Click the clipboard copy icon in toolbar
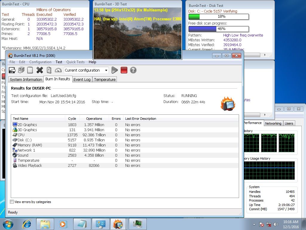 [30, 70]
